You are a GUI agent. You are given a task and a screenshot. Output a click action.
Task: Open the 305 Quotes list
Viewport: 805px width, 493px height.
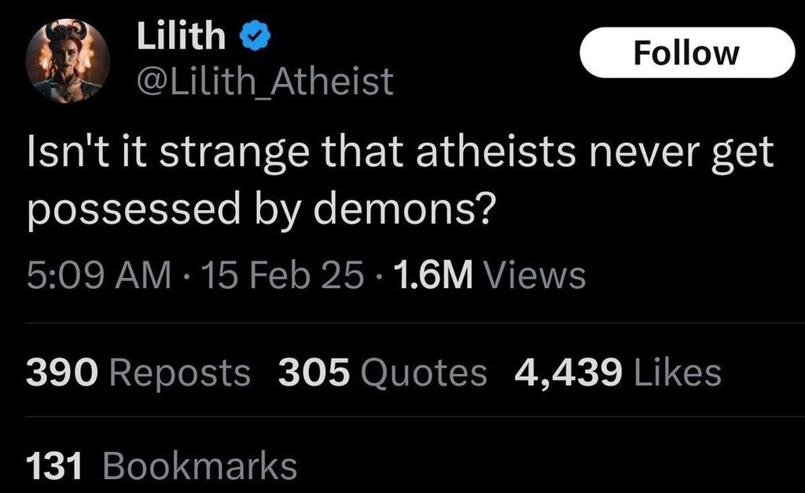[x=383, y=372]
